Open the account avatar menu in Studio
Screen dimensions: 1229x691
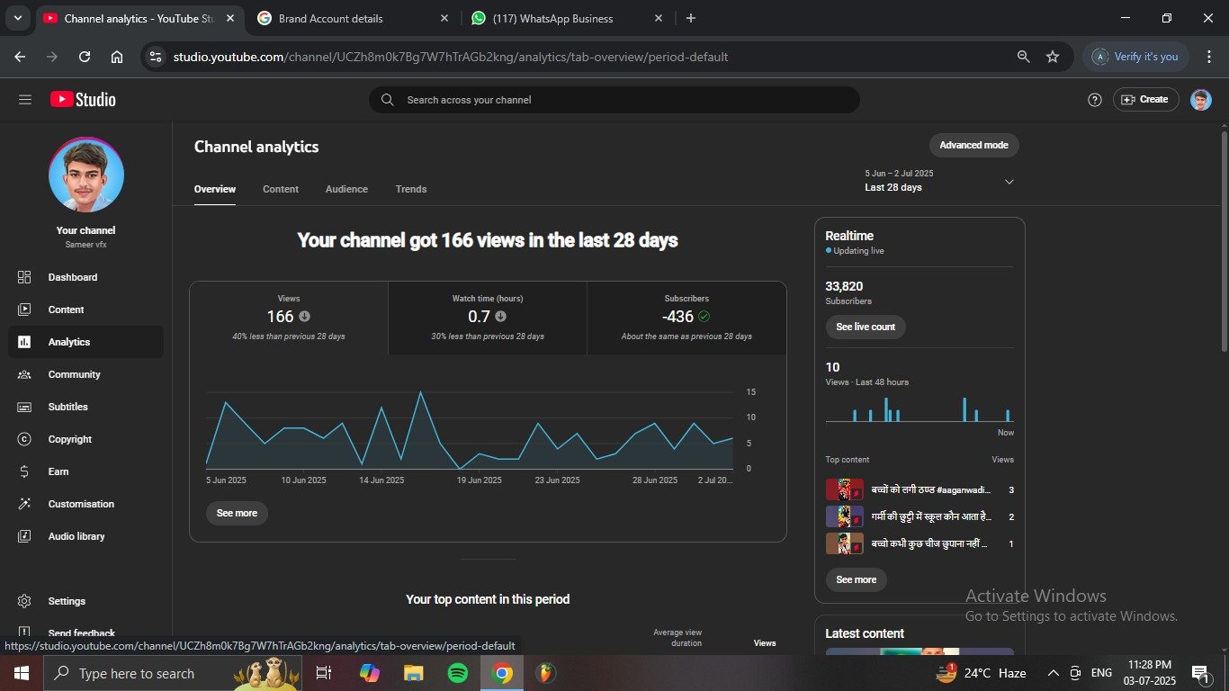coord(1201,100)
